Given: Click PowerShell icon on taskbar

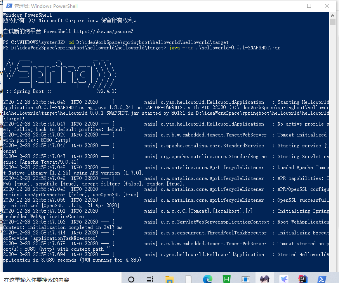Looking at the screenshot, I should [322, 280].
